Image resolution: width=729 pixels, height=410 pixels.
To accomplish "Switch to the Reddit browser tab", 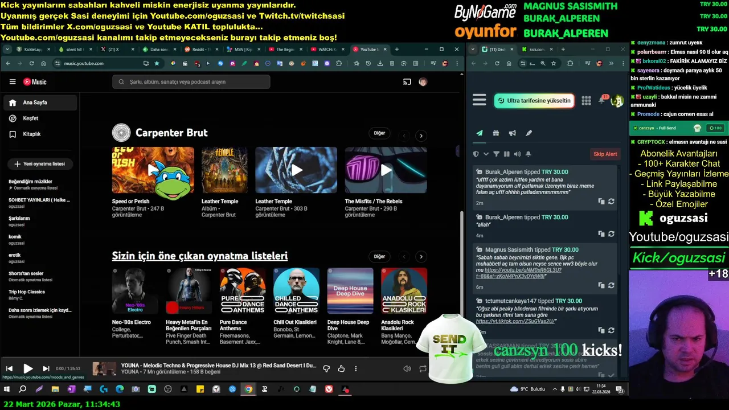I will click(x=202, y=50).
